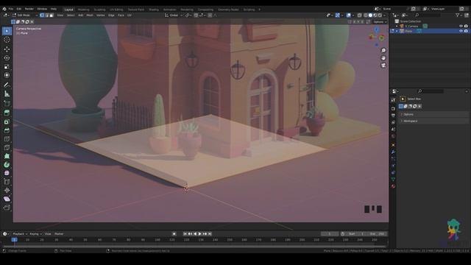
Task: Activate the Extrude Region tool
Action: tap(7, 113)
